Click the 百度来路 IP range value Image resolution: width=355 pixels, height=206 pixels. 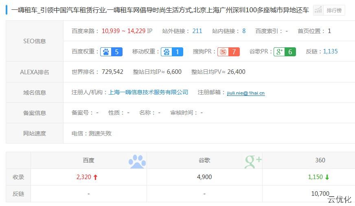(x=127, y=31)
